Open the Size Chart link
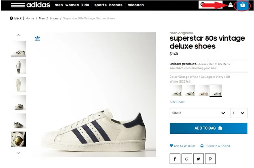The width and height of the screenshot is (254, 168). click(x=177, y=102)
